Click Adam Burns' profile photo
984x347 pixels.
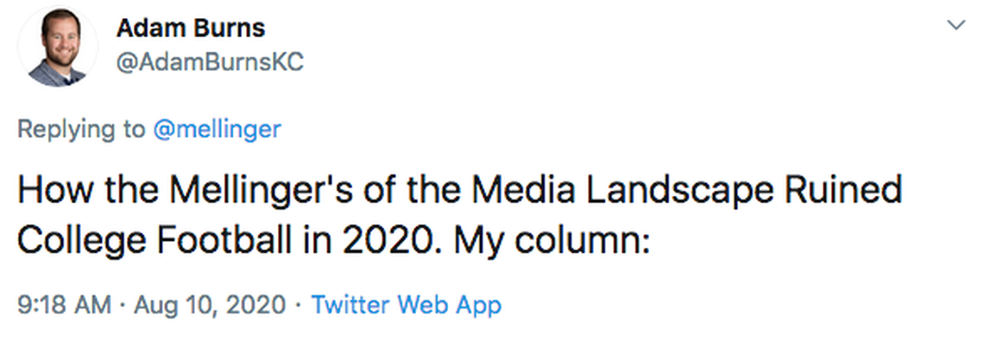(x=57, y=47)
